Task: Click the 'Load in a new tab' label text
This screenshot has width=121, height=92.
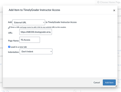Action: 19,47
